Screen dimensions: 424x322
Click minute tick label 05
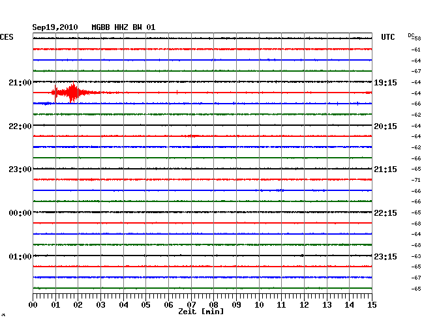pyautogui.click(x=145, y=305)
